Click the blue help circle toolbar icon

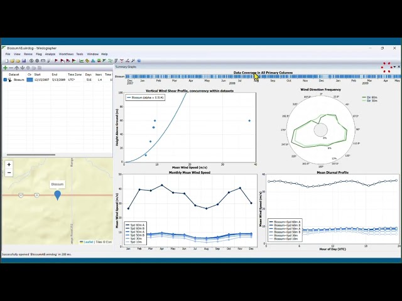pyautogui.click(x=139, y=61)
